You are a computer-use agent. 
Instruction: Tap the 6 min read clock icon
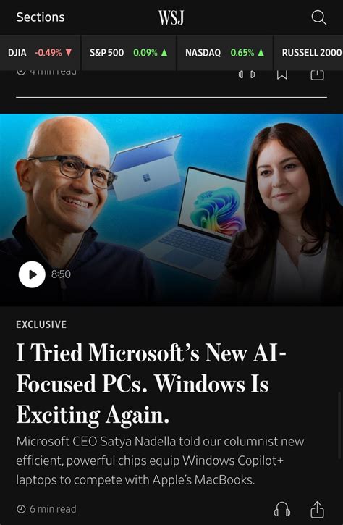point(21,509)
